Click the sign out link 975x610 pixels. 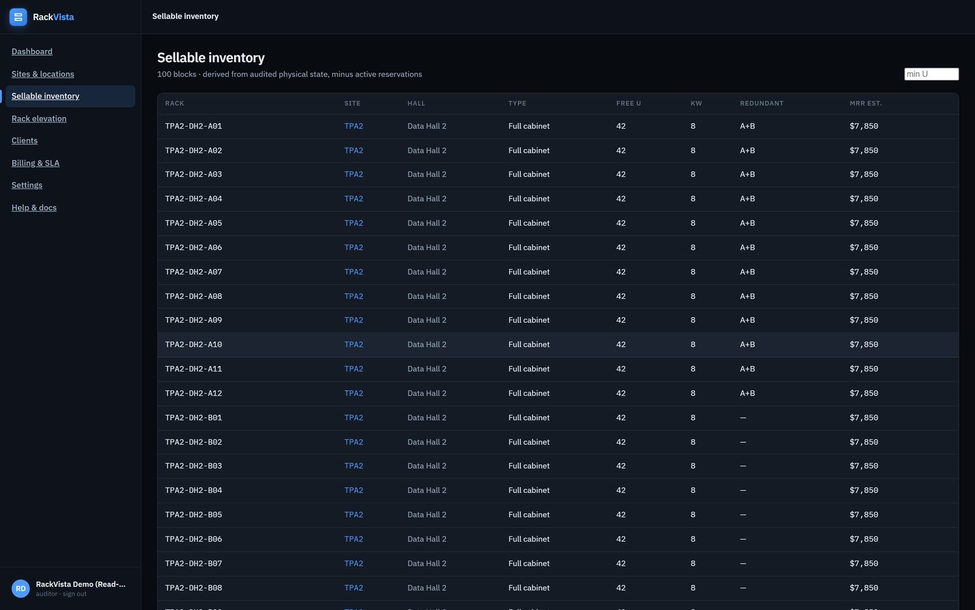pyautogui.click(x=74, y=594)
